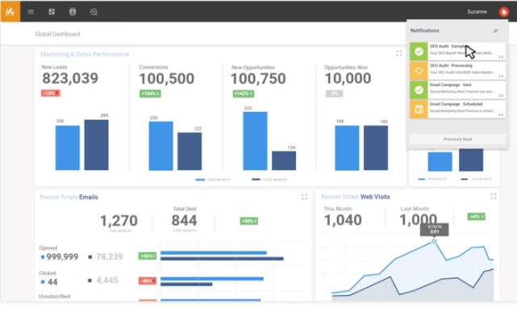517x312 pixels.
Task: Click the Notifications panel clear-all icon
Action: [495, 31]
